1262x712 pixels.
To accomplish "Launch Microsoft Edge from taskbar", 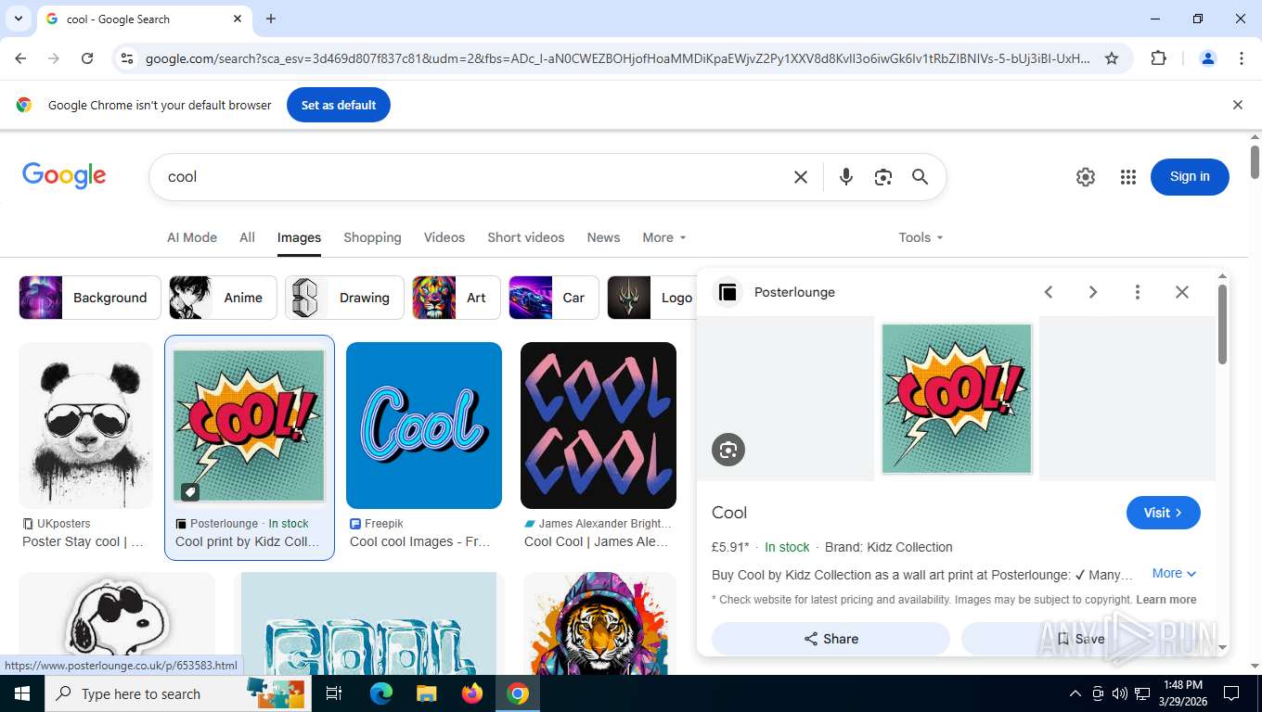I will click(x=381, y=693).
